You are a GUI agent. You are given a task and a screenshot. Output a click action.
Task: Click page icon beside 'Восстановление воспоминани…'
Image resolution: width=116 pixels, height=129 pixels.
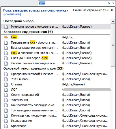point(6,48)
